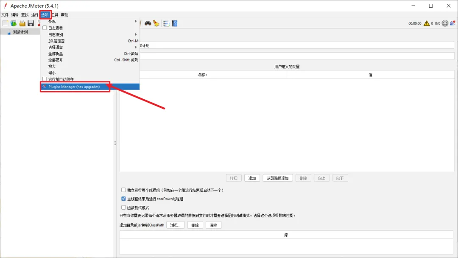Enable 函数测试模式 checkbox

pos(123,208)
